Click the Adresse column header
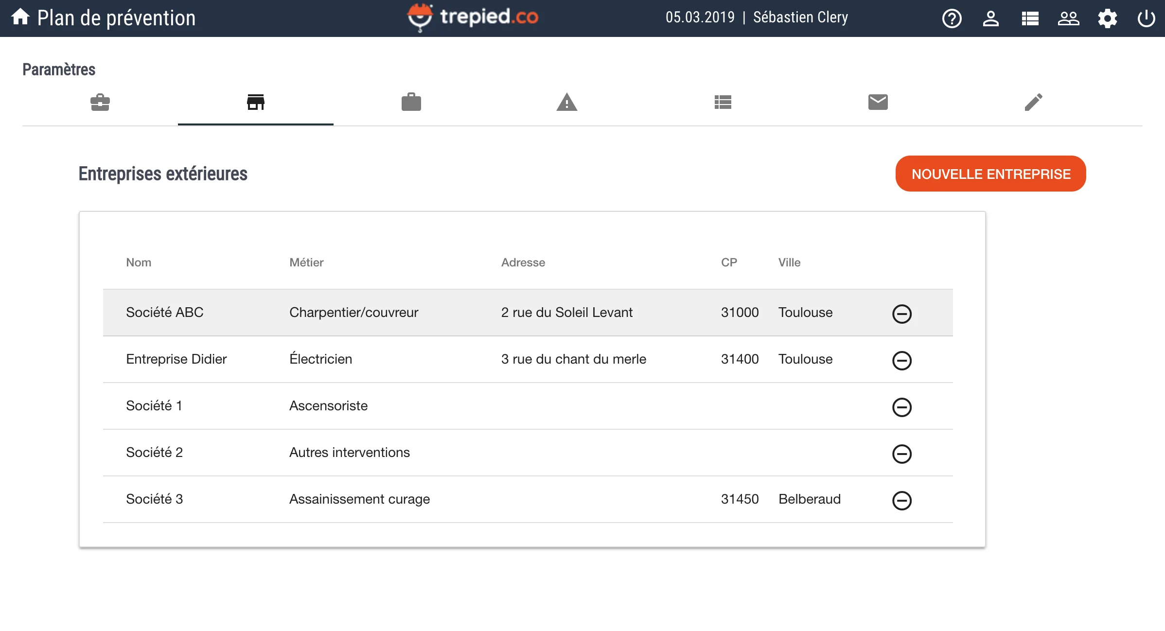 [x=523, y=262]
